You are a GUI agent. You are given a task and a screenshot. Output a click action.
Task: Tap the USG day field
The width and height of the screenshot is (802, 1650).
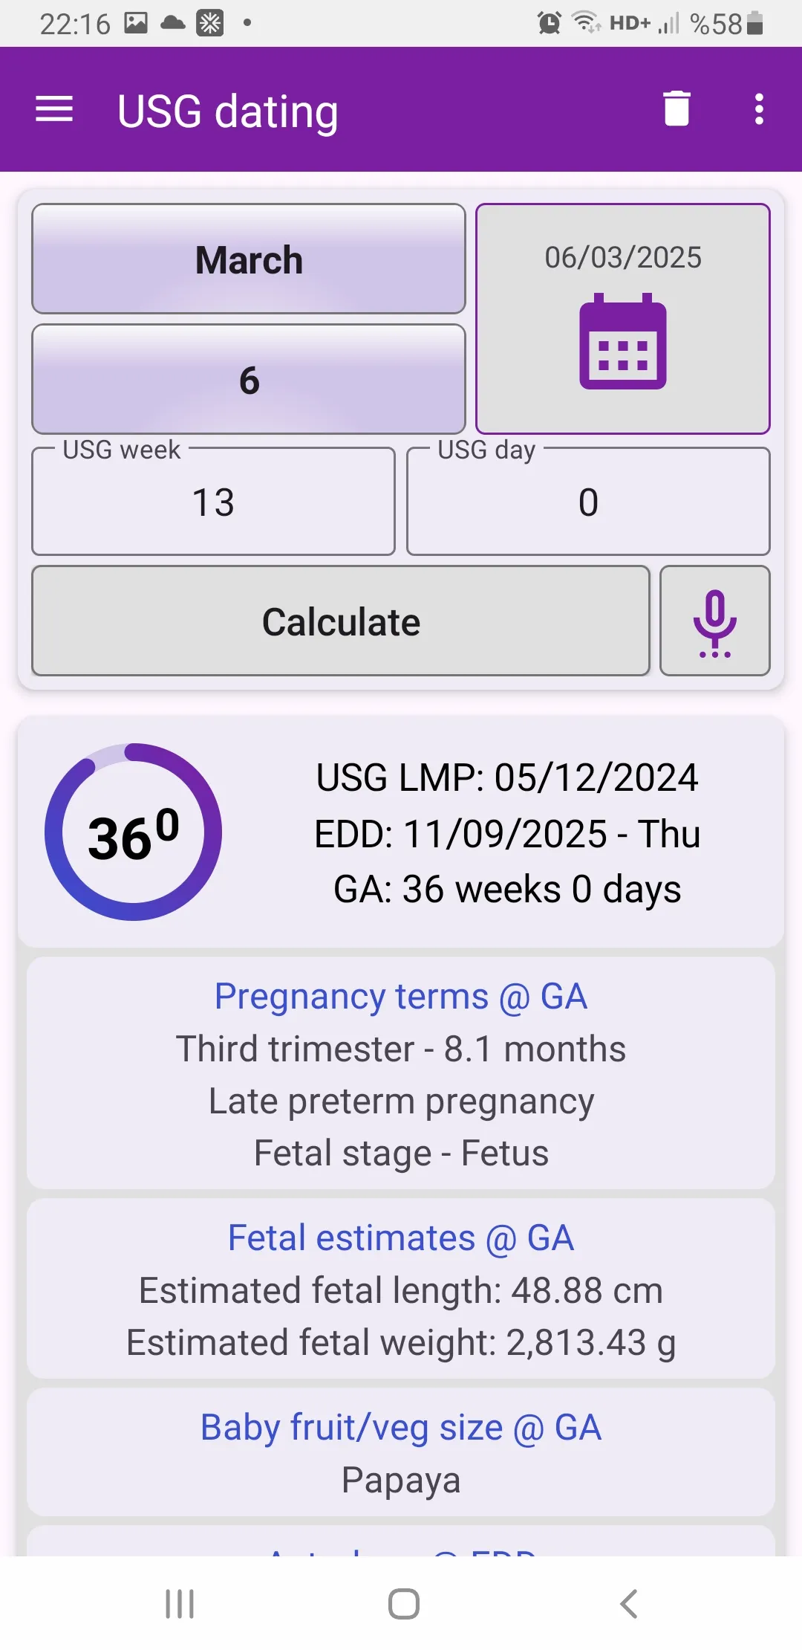(588, 502)
